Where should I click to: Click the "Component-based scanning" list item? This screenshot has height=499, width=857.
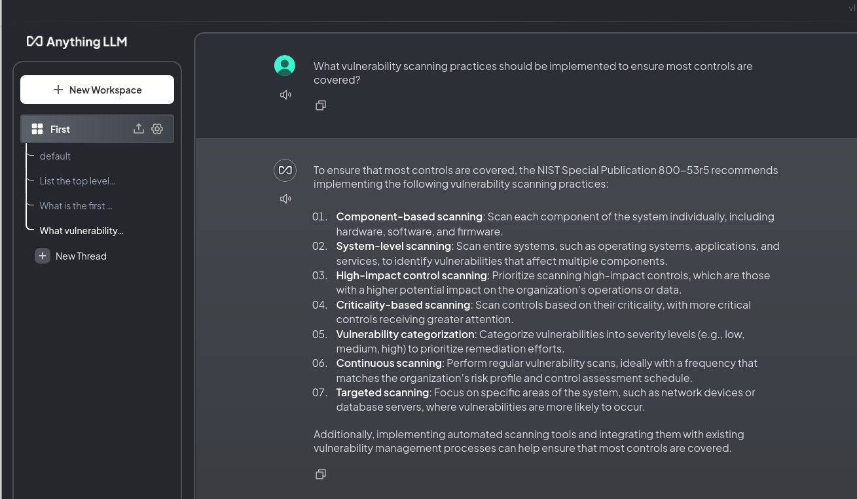pos(409,216)
